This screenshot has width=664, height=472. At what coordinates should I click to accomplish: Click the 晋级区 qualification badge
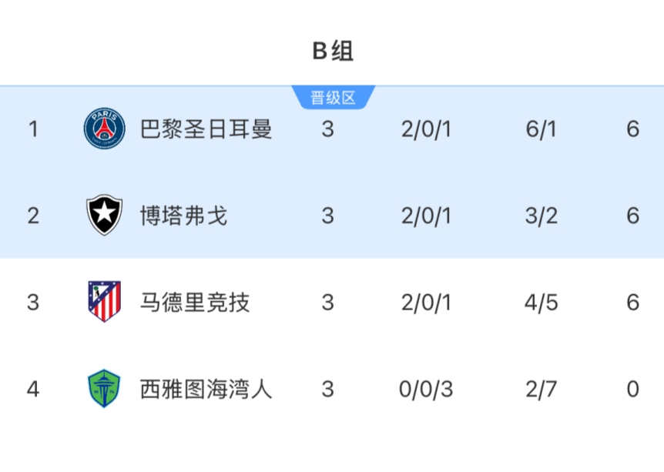click(333, 98)
